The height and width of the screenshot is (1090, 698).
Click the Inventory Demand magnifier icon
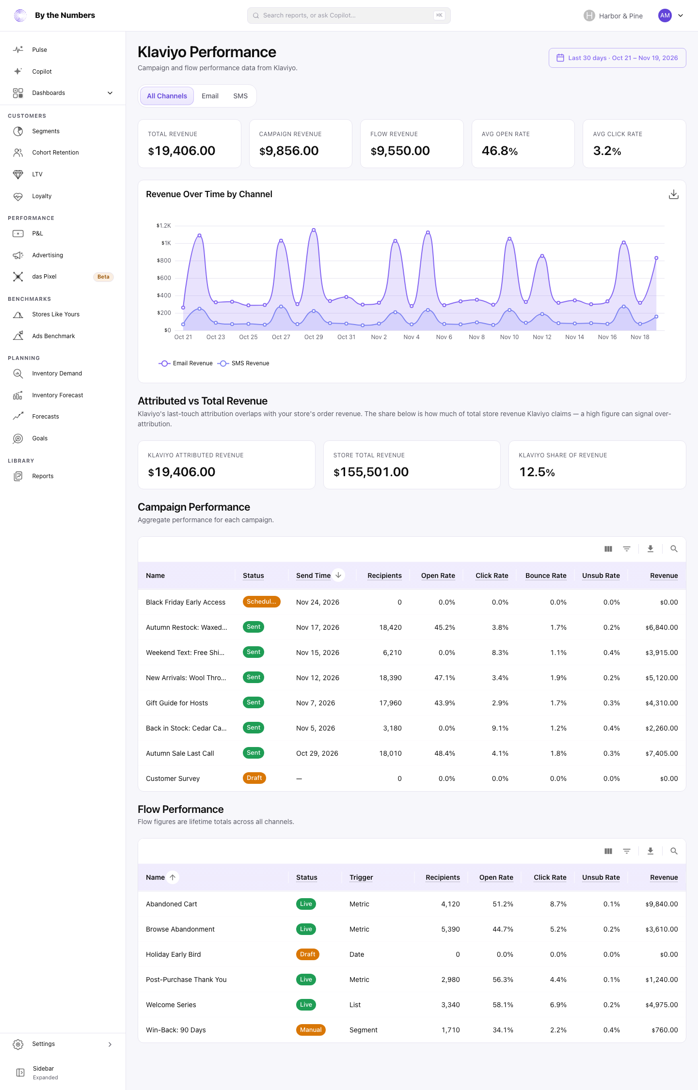[18, 374]
